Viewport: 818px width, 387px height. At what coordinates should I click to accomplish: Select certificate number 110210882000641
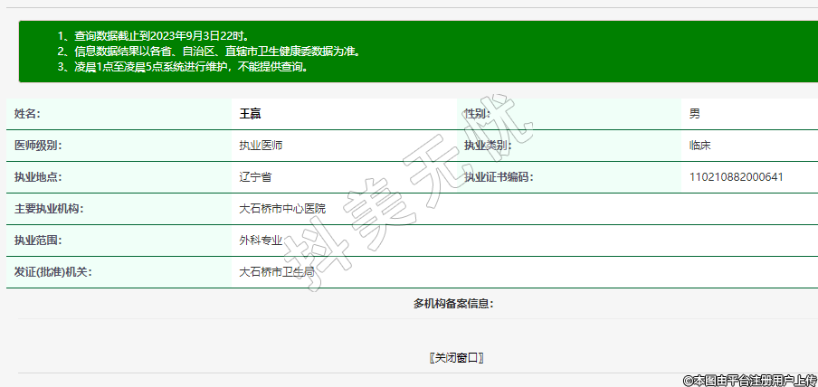click(736, 177)
